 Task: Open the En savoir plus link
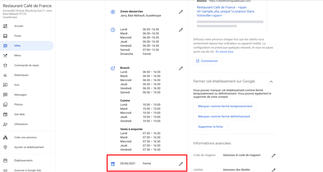coord(225,52)
